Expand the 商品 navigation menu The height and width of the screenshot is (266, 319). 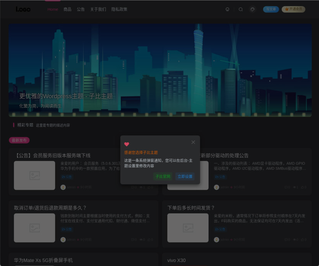[68, 9]
